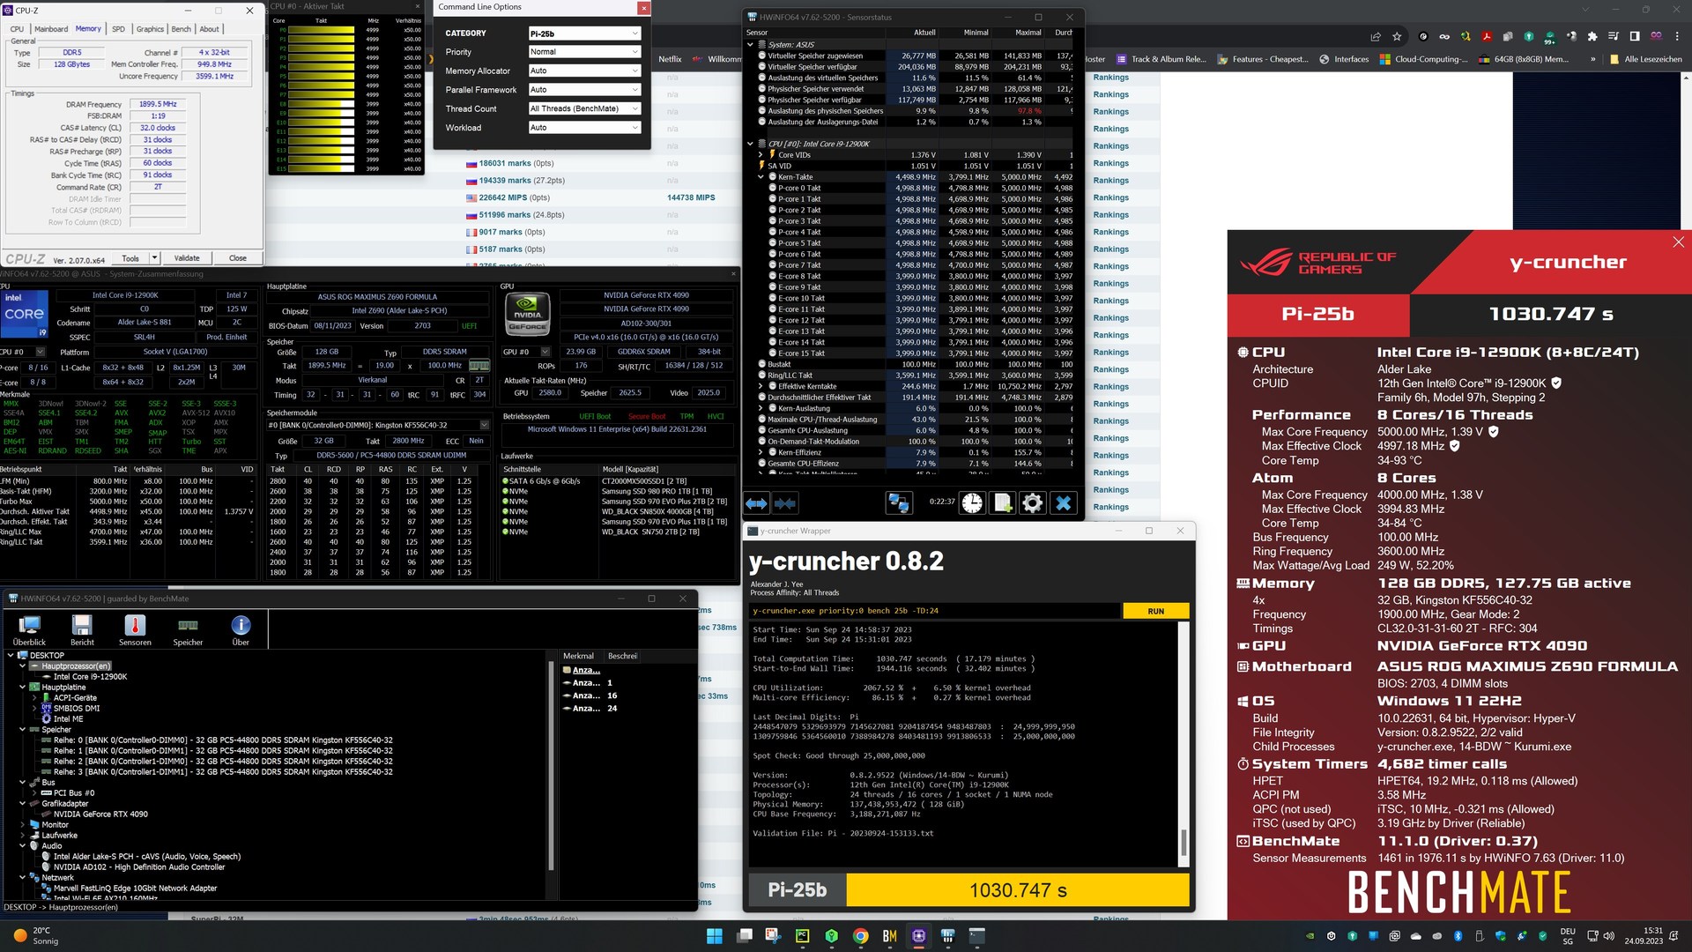1692x952 pixels.
Task: Open the Sensoren thermometer icon in HWiNFO
Action: [x=135, y=630]
